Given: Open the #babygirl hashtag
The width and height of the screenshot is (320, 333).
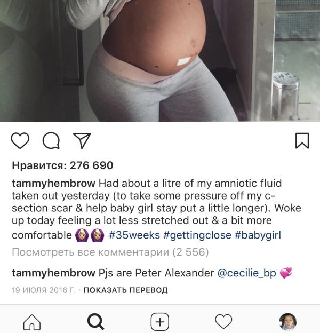Looking at the screenshot, I should point(258,235).
